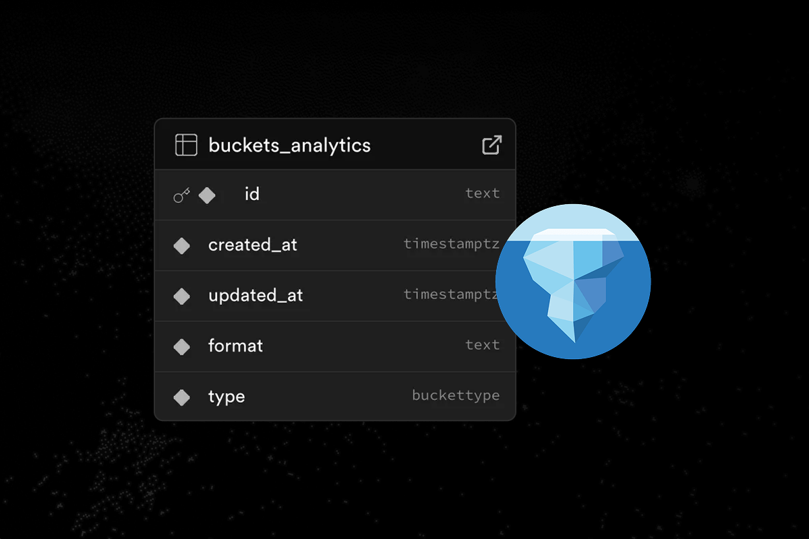This screenshot has width=809, height=539.
Task: Click the timestamptz label on created_at row
Action: tap(451, 244)
